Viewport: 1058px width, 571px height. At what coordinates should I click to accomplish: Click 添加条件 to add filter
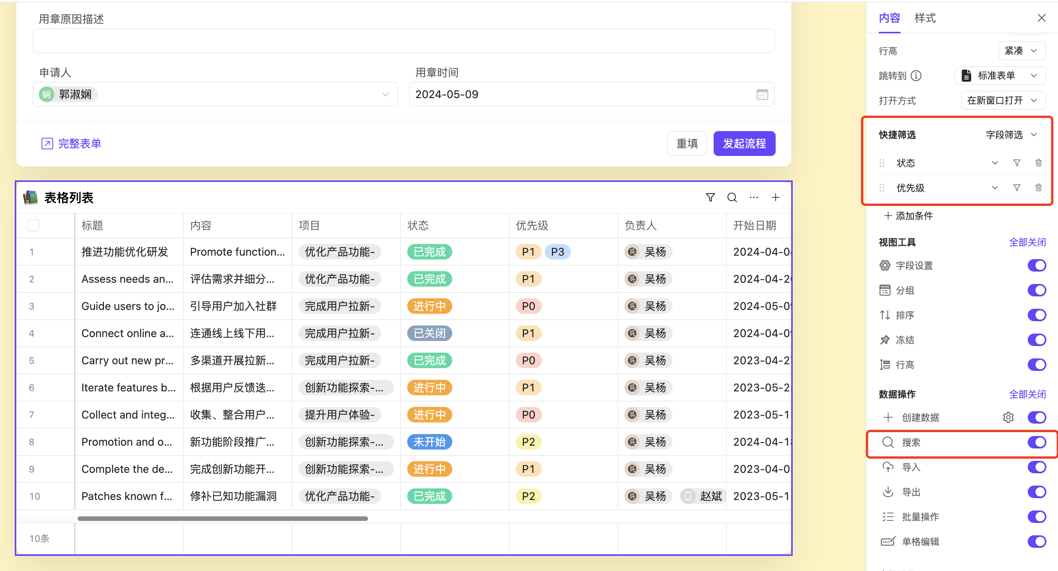pos(909,216)
